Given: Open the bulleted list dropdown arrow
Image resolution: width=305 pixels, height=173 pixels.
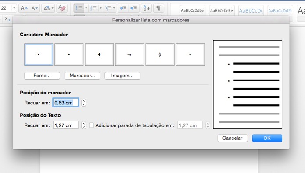Looking at the screenshot, I should click(86, 8).
